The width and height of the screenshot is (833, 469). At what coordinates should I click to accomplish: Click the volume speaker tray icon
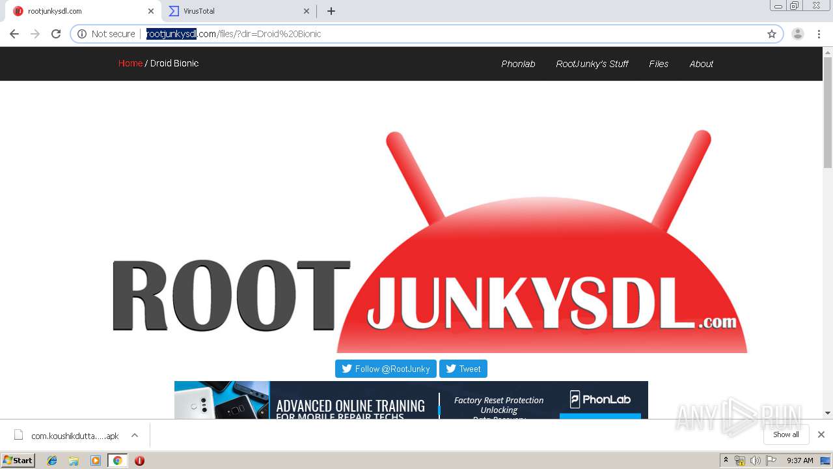tap(755, 461)
